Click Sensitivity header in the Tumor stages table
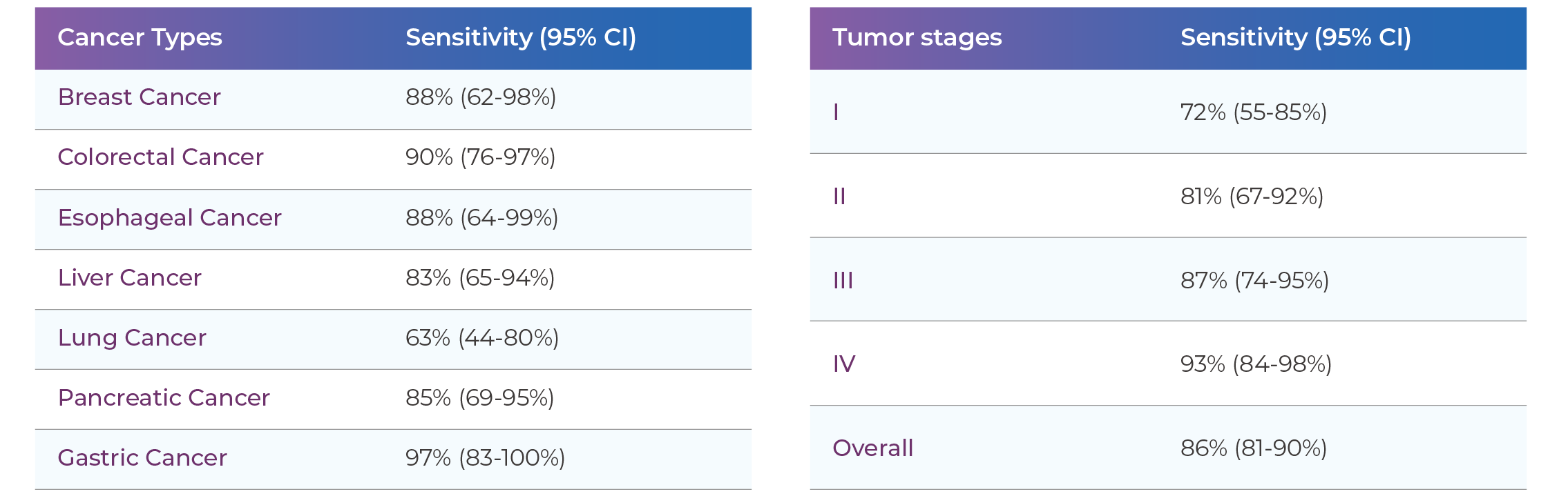Screen dimensions: 1559x496 (x=1295, y=37)
